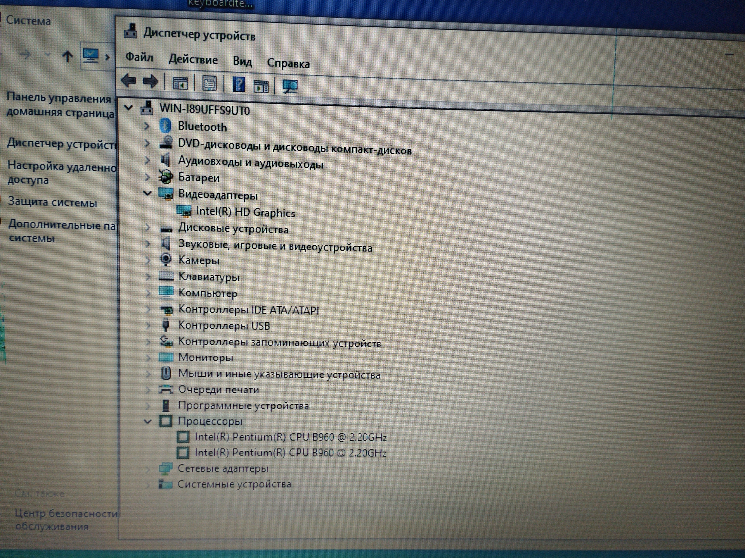Open Диспетчер устройств link in Система sidebar

62,144
